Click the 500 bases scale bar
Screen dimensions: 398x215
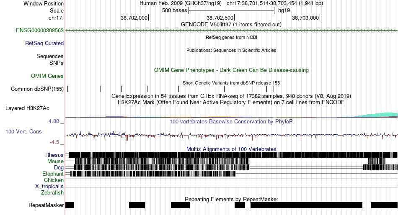pyautogui.click(x=232, y=10)
